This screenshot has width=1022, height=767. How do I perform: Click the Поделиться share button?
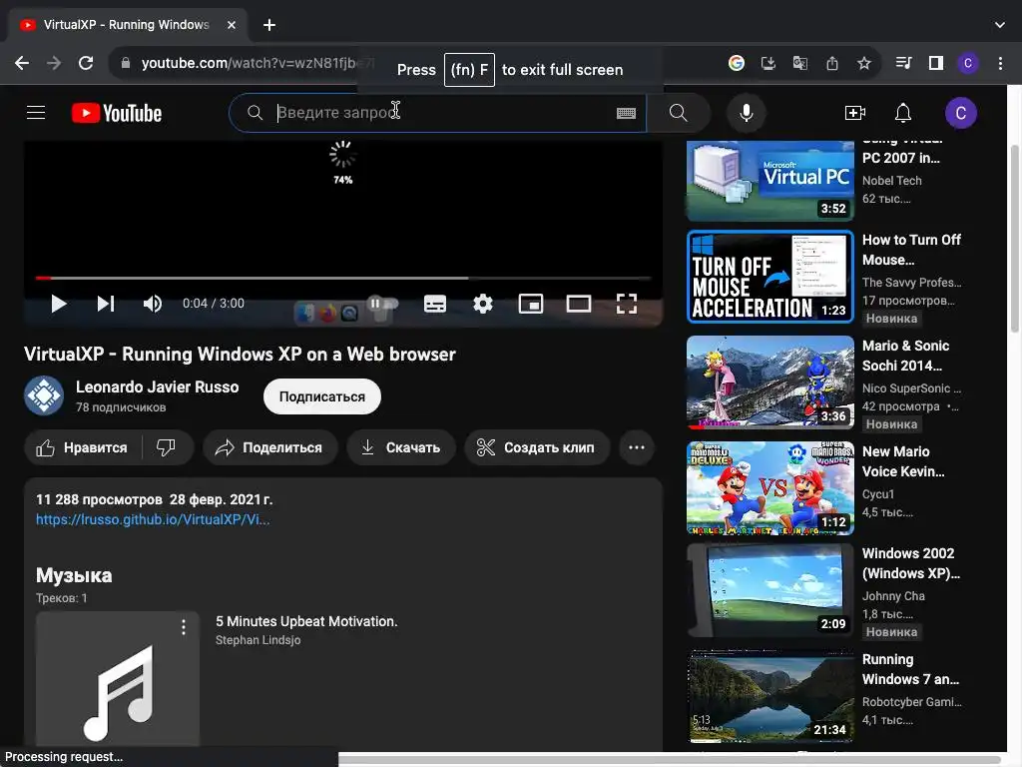point(269,447)
